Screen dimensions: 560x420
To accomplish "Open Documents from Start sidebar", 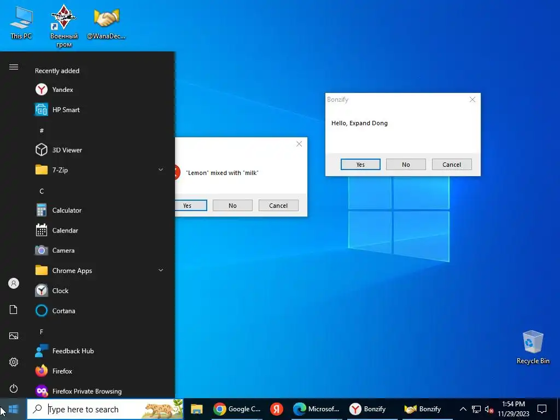I will coord(14,310).
